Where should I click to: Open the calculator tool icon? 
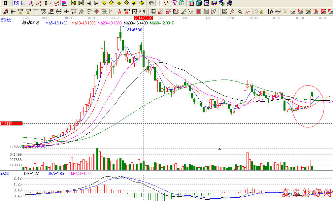pyautogui.click(x=199, y=3)
